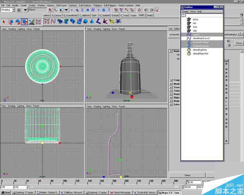Click the CV curve tool shelf icon
Screen dimensions: 244x195
click(x=47, y=21)
